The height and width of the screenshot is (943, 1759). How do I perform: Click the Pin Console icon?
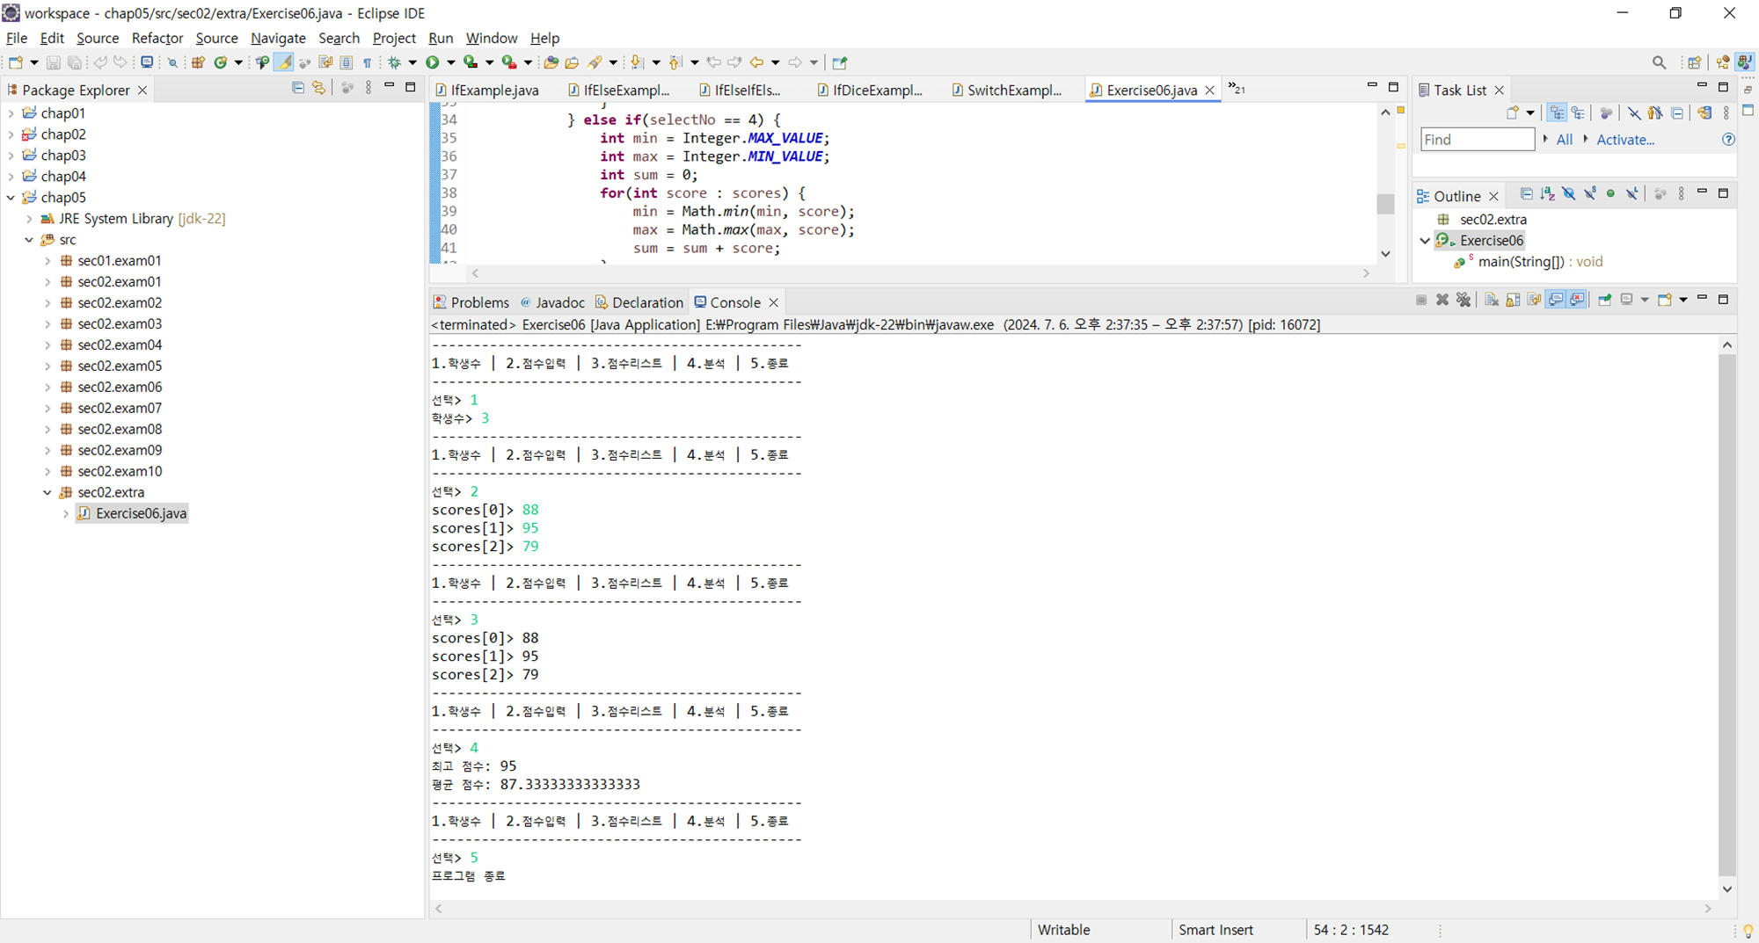point(1605,300)
